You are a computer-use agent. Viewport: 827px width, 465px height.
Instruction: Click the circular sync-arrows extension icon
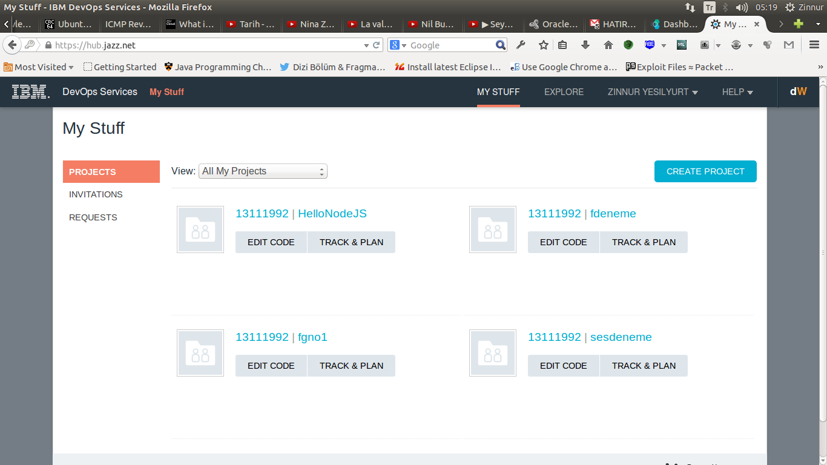[x=736, y=45]
